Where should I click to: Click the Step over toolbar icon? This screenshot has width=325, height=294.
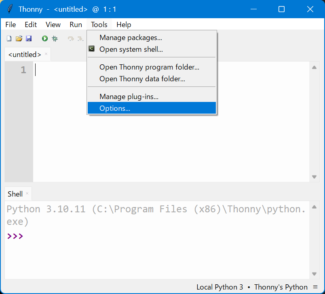(71, 38)
